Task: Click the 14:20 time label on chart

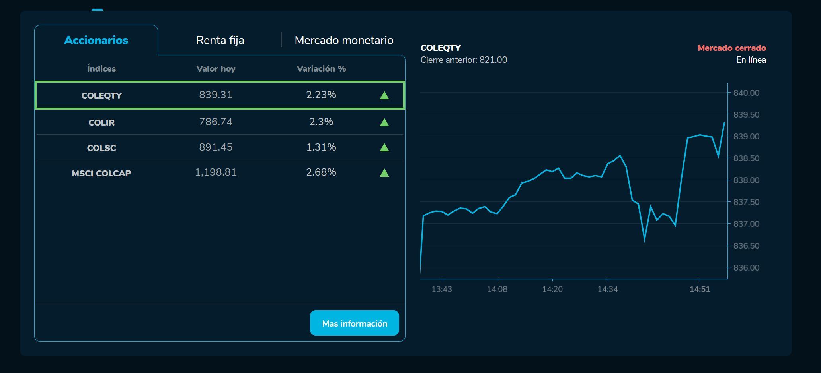Action: (x=552, y=289)
